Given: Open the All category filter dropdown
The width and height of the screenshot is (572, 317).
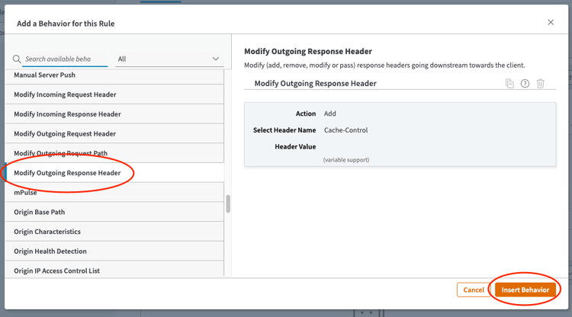Looking at the screenshot, I should click(169, 59).
